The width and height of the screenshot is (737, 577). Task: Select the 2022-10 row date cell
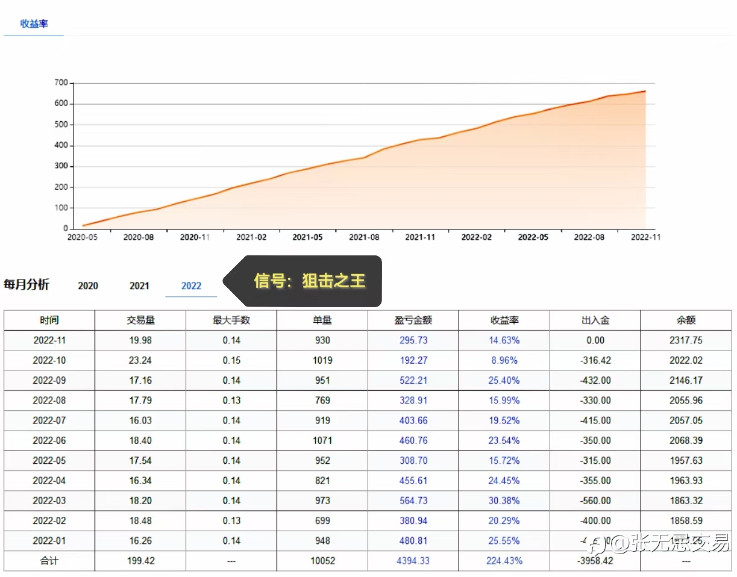49,360
